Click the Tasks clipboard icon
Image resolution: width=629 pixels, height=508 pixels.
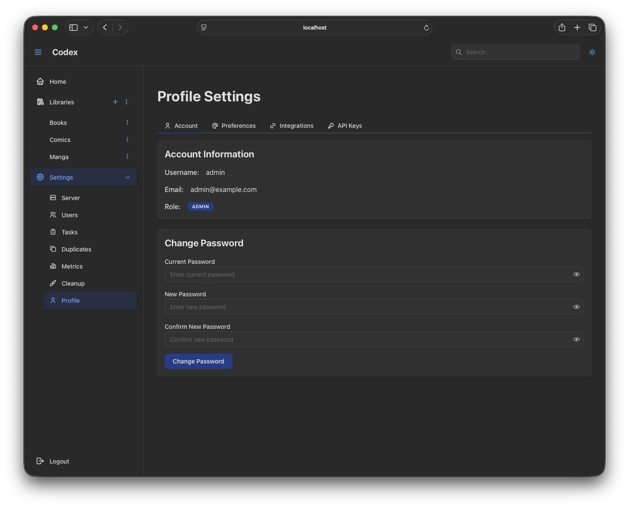pyautogui.click(x=53, y=232)
